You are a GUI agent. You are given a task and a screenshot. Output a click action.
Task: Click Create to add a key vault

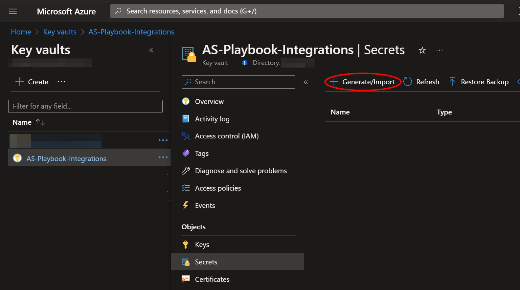(32, 82)
